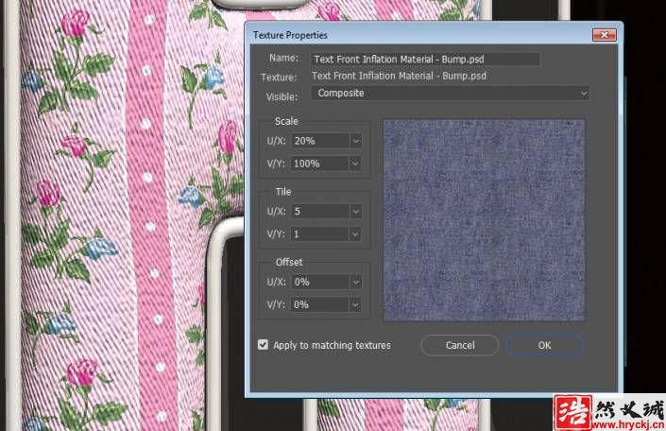Click the Tile U/X value field
Screen dimensions: 666x431
(320, 212)
